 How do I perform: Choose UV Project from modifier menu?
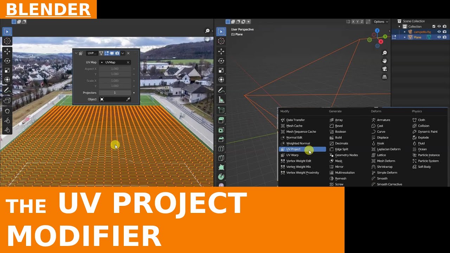click(x=302, y=149)
